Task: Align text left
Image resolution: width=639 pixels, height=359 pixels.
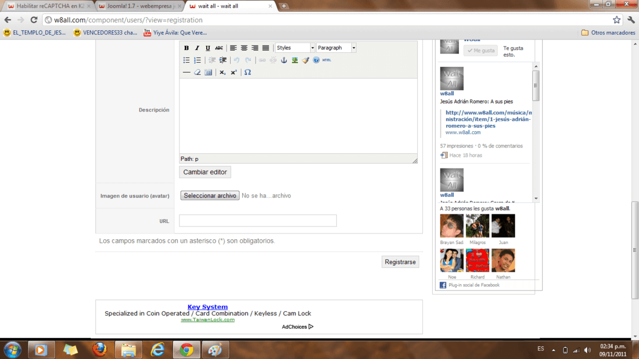Action: click(x=233, y=48)
